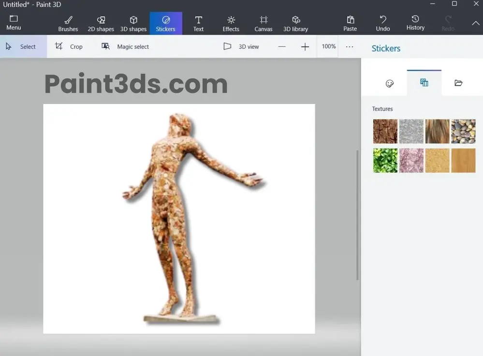Open the Menu

pyautogui.click(x=13, y=23)
